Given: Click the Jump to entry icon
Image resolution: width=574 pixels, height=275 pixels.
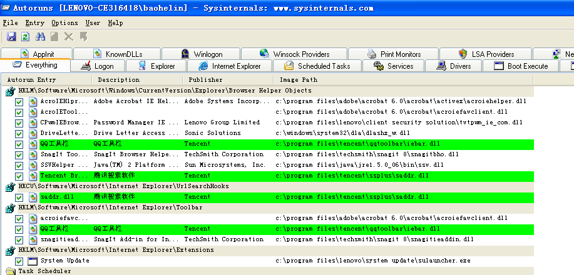Looking at the screenshot, I should click(x=84, y=37).
